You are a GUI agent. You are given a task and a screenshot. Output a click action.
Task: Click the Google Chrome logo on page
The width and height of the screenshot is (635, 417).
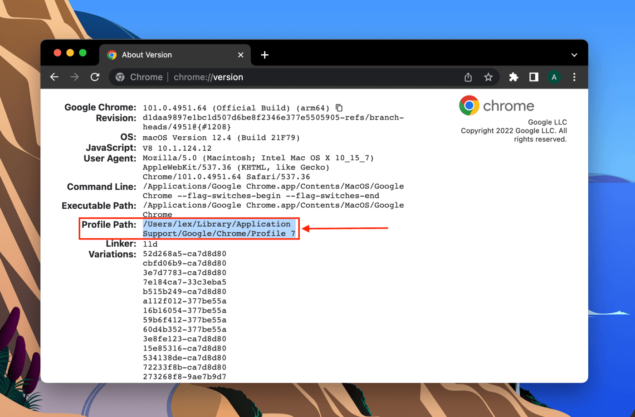pos(497,105)
